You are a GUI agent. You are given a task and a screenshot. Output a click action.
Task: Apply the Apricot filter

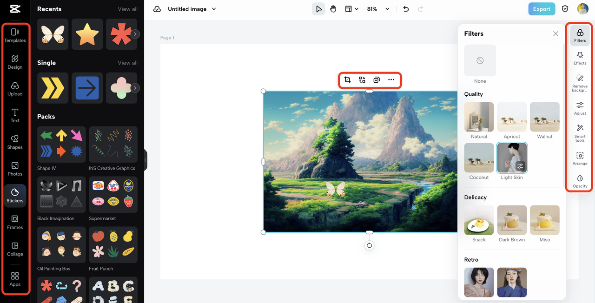(512, 117)
